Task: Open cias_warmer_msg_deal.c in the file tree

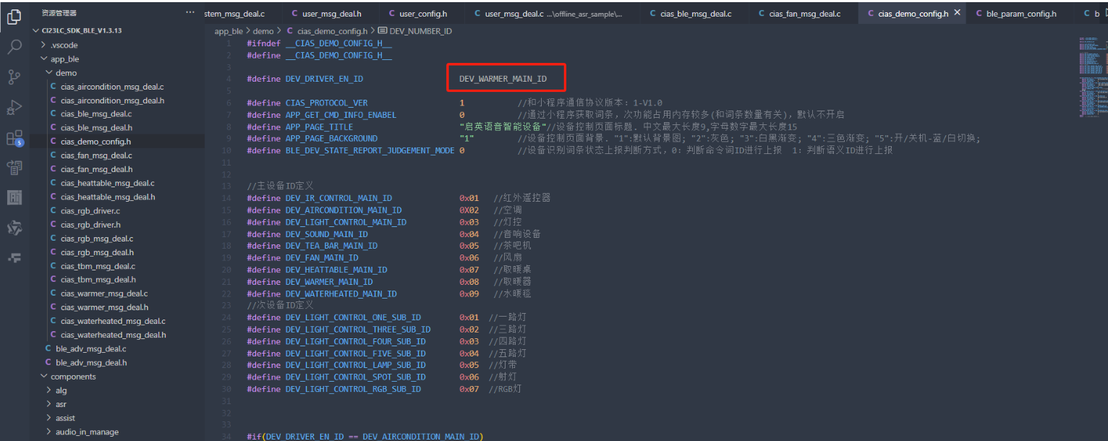Action: [x=104, y=294]
